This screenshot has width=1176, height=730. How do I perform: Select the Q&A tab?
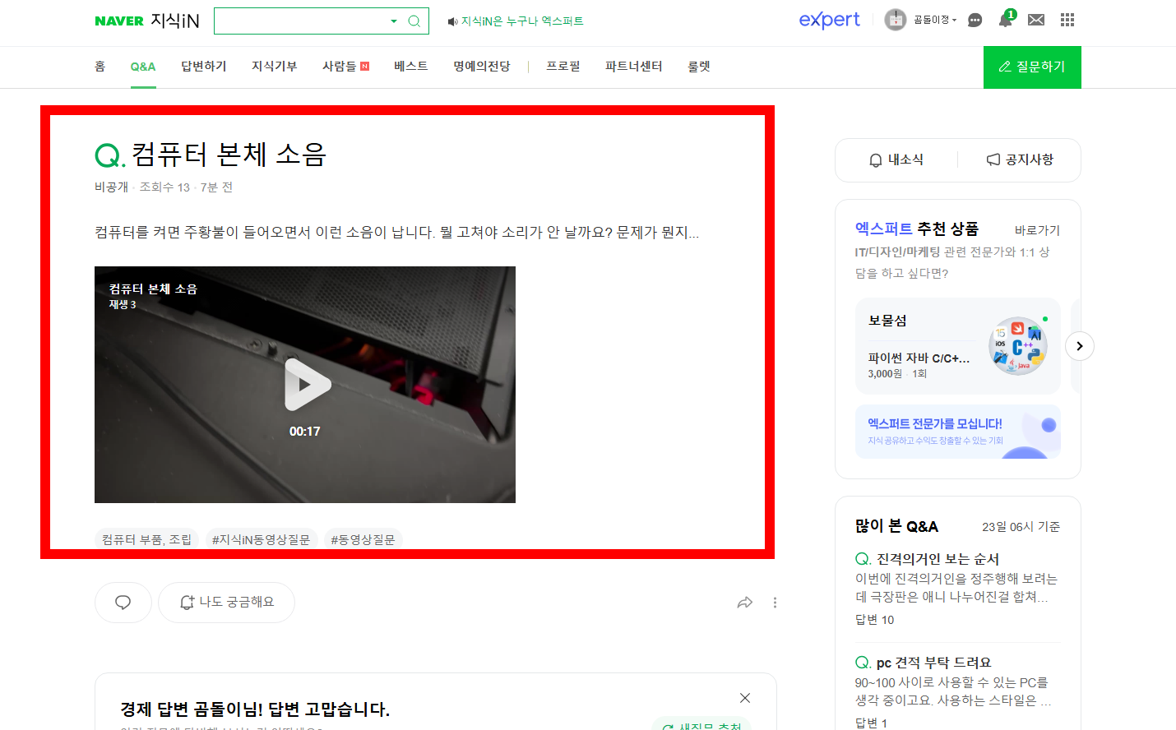point(143,67)
